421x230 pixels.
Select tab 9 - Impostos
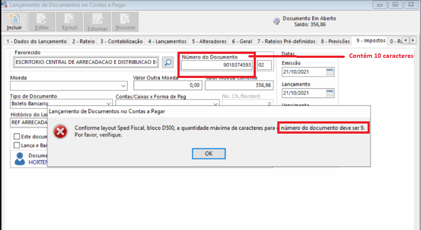click(x=371, y=41)
